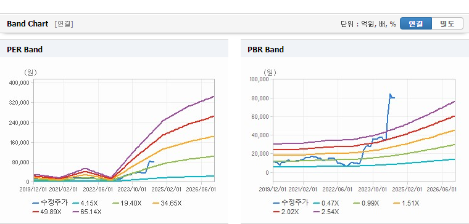This screenshot has height=224, width=469.
Task: Toggle 49.89X line in PER Band legend
Action: 47,212
